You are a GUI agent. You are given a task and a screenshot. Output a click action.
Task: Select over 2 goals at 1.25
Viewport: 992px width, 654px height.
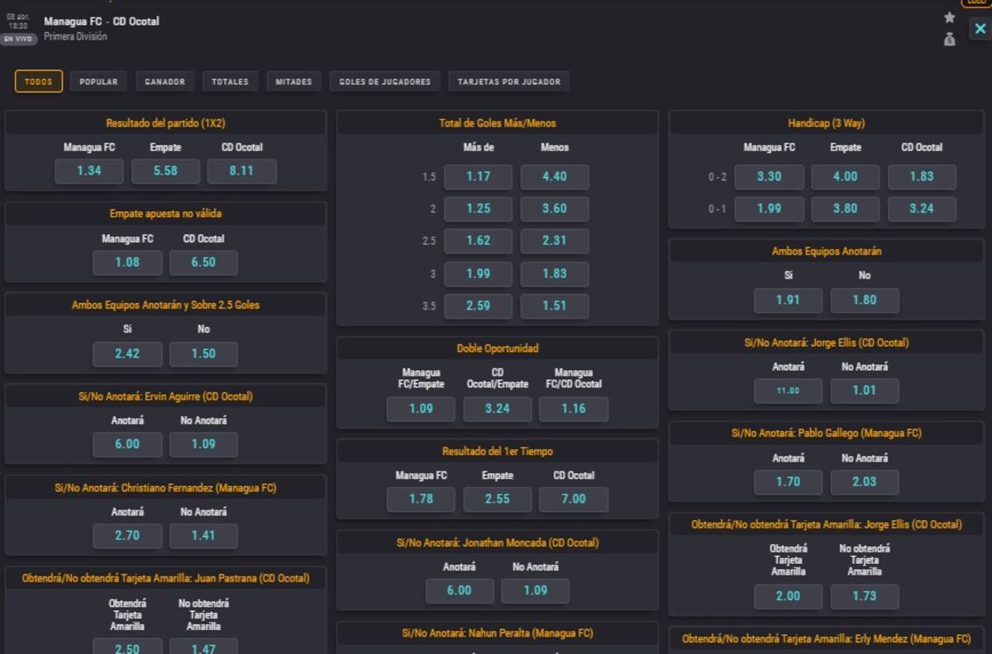pos(478,209)
